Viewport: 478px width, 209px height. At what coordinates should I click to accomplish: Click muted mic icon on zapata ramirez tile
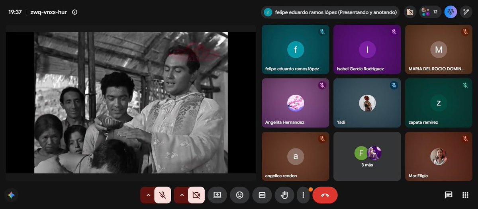(x=465, y=85)
